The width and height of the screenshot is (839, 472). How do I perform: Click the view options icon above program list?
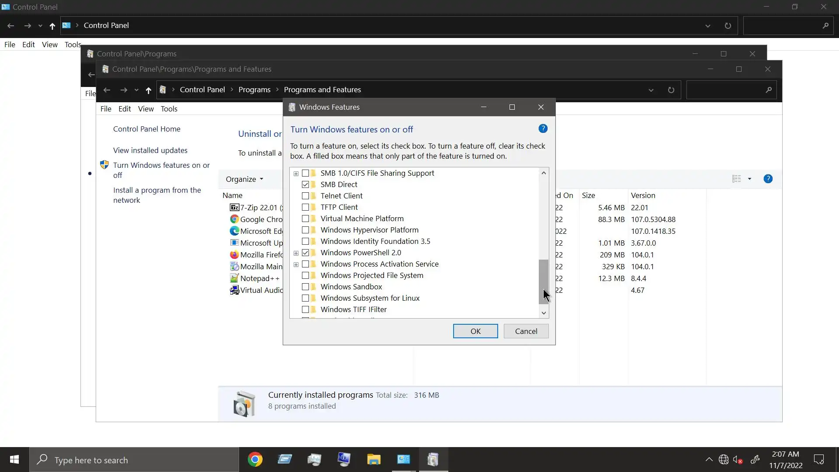[737, 179]
